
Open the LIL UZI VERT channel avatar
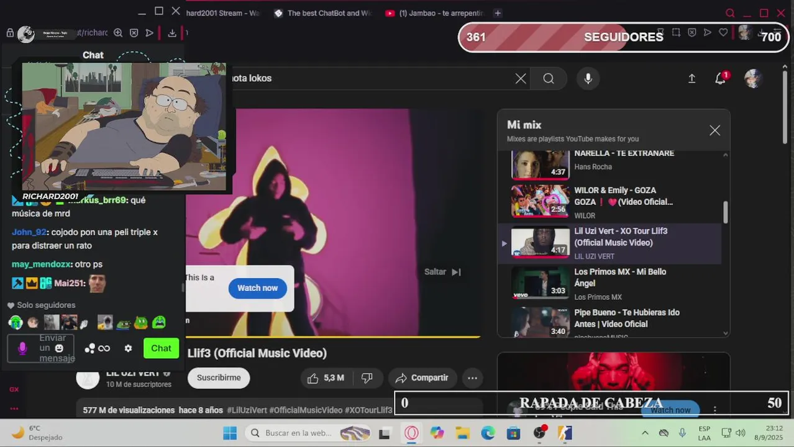coord(88,378)
